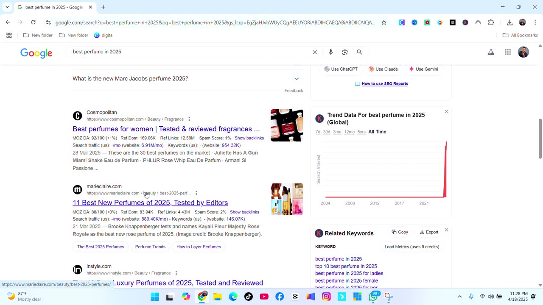Clear the search box with the X
Screen dimensions: 543x305
click(315, 52)
